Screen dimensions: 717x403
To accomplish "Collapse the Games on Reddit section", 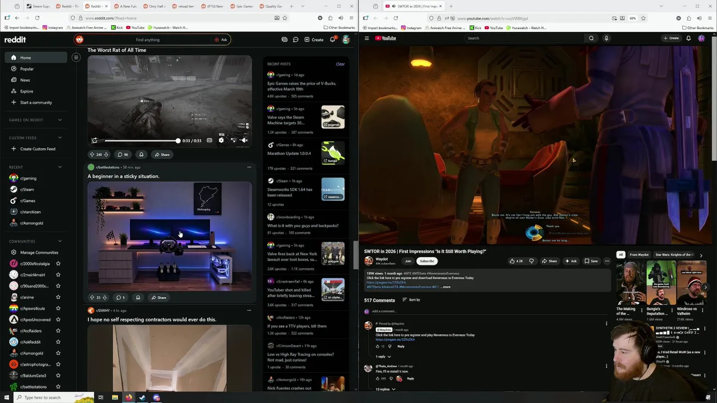I will click(x=59, y=120).
